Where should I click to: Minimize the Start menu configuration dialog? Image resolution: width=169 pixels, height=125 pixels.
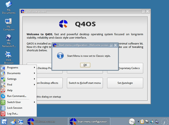click(111, 45)
